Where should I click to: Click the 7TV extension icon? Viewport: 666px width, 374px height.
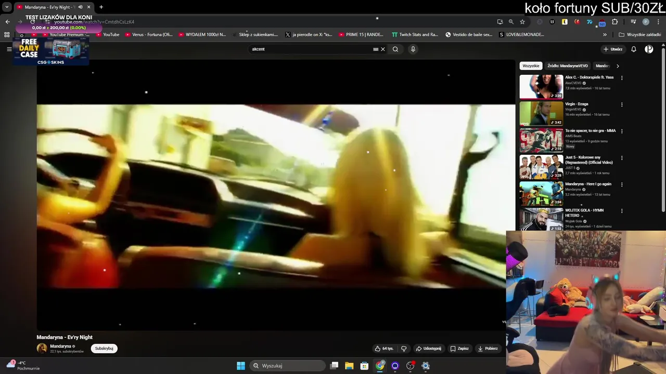tap(590, 22)
